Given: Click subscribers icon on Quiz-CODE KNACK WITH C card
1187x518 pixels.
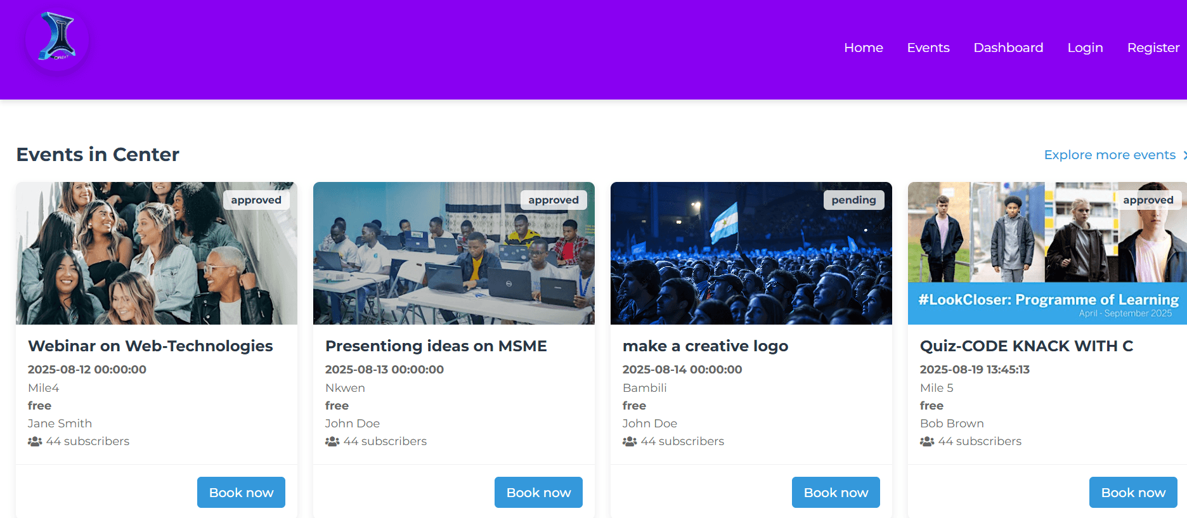Looking at the screenshot, I should click(x=927, y=441).
